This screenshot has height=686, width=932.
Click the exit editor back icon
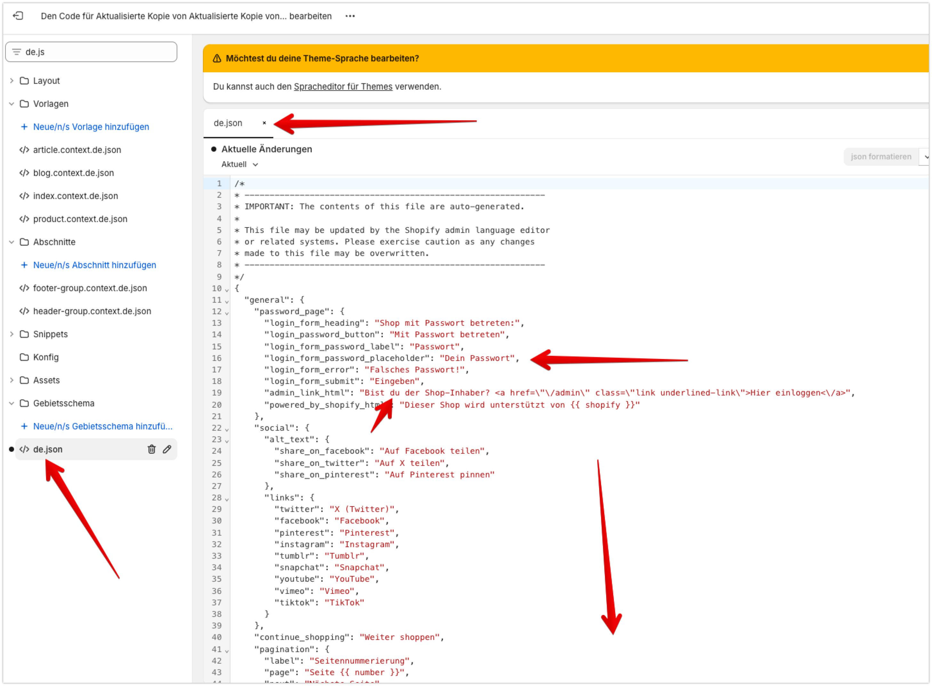point(18,16)
